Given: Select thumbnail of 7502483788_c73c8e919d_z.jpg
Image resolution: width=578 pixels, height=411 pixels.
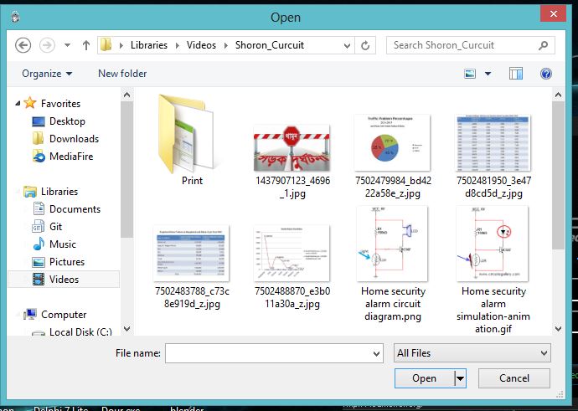Looking at the screenshot, I should 191,254.
